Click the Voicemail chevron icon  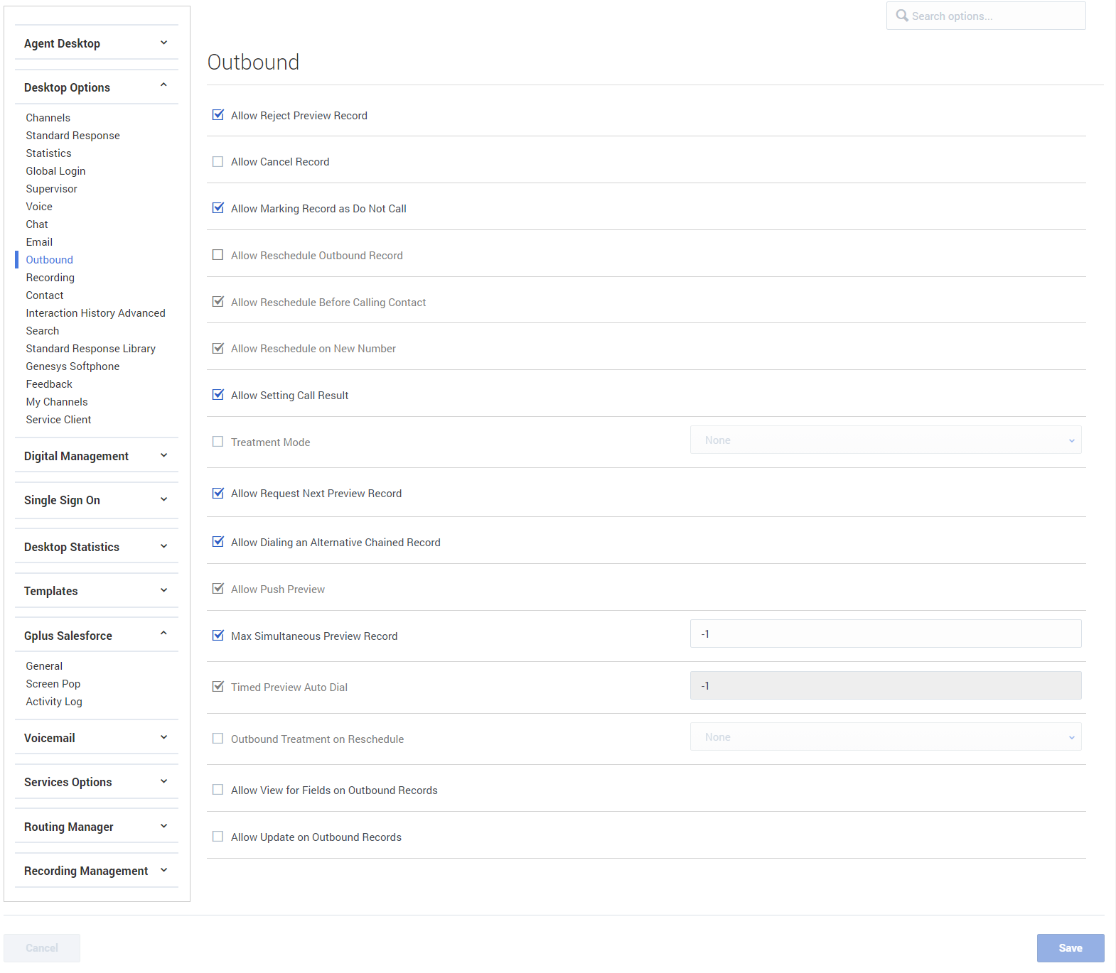click(163, 738)
